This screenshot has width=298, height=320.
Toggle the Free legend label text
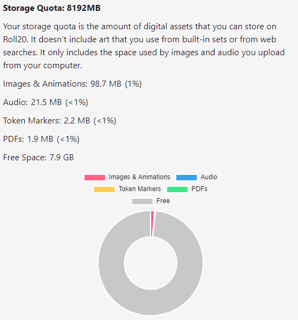(x=163, y=201)
